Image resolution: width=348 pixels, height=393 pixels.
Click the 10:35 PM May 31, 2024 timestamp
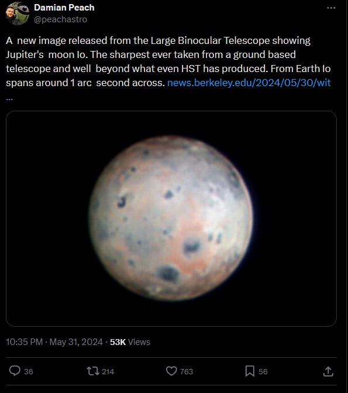coord(54,342)
